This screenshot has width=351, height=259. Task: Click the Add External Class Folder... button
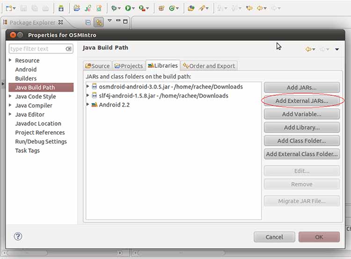coord(302,154)
